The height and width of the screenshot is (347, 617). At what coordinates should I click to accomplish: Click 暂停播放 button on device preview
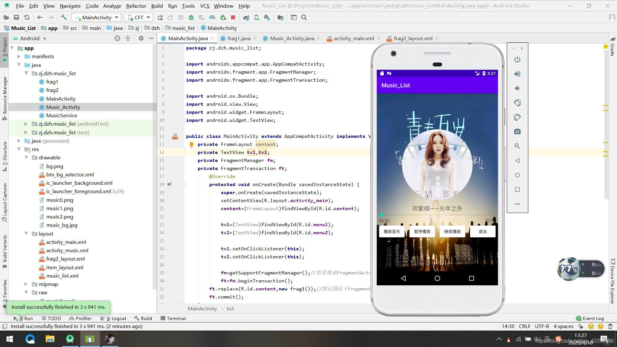[422, 231]
